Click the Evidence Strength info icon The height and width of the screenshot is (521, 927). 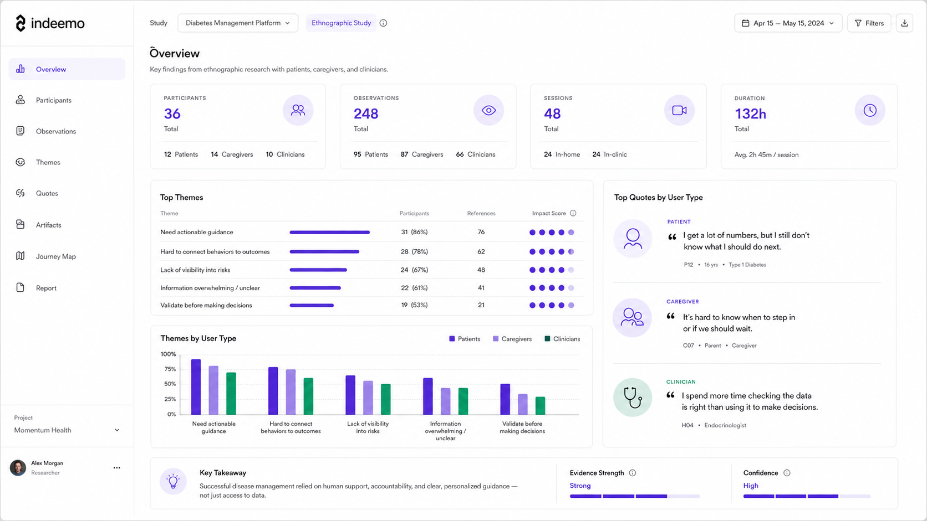point(633,473)
